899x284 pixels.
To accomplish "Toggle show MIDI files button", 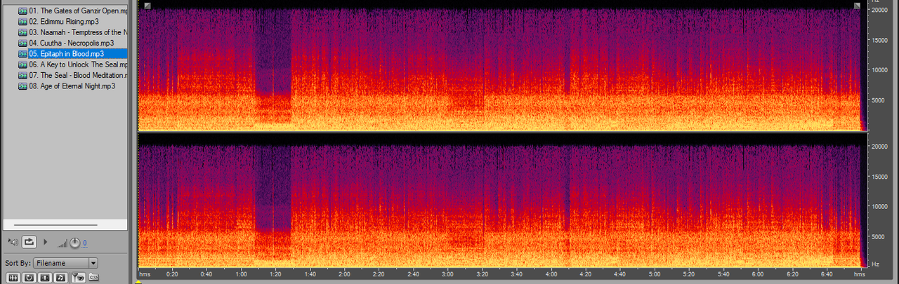I will tap(61, 277).
